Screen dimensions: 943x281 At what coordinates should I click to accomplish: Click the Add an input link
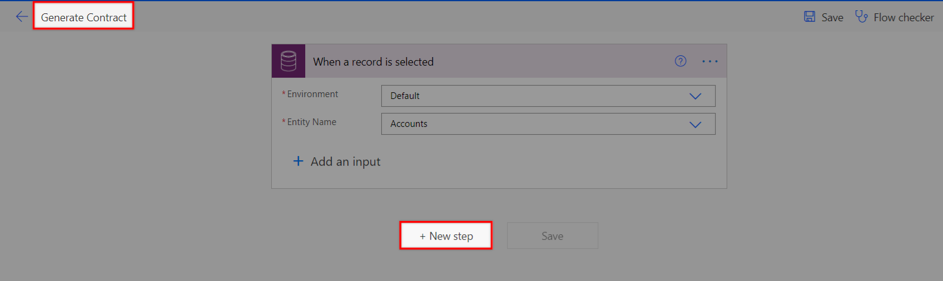[x=345, y=162]
